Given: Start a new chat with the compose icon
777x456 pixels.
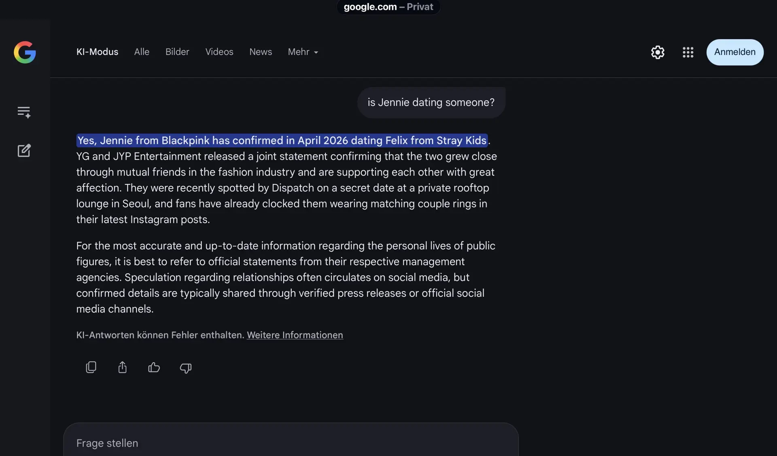Looking at the screenshot, I should tap(24, 150).
